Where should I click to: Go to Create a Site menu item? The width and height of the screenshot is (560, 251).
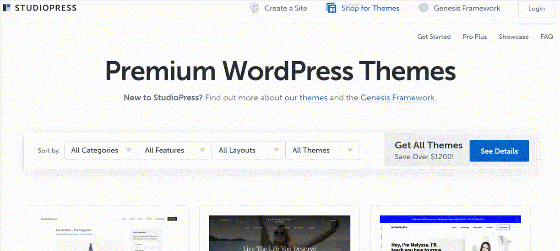pos(286,8)
